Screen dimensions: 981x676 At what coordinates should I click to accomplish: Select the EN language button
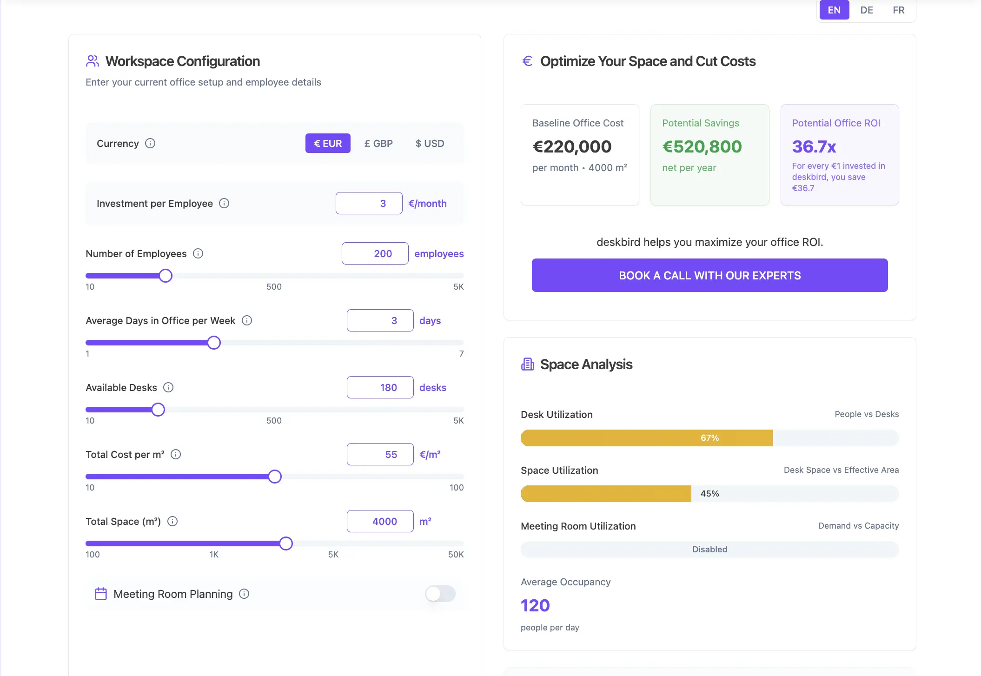click(834, 10)
